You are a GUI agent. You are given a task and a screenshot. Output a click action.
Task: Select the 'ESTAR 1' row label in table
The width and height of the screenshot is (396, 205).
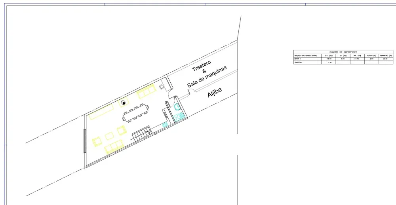(x=298, y=59)
